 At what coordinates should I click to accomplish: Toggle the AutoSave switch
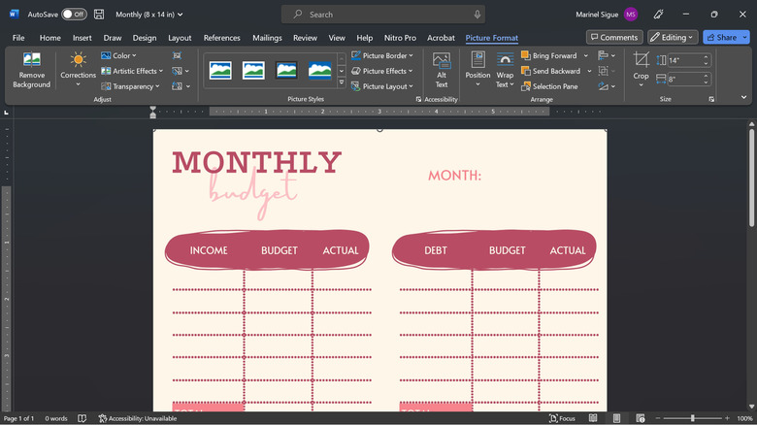click(x=74, y=15)
